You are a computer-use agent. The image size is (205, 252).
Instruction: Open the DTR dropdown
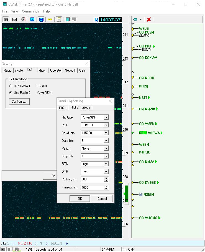point(106,172)
